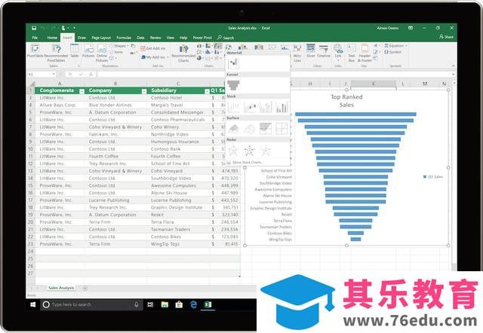Insert a Win/Loss sparkline
483x333 pixels.
297,53
